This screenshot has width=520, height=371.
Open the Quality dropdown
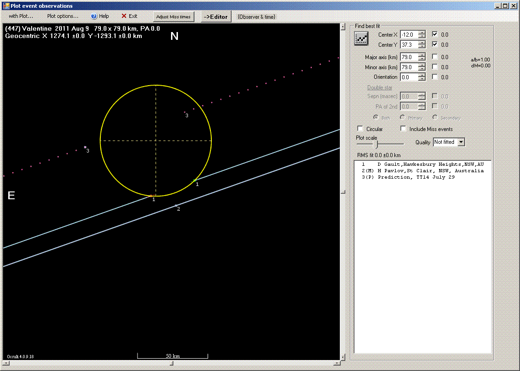point(461,142)
